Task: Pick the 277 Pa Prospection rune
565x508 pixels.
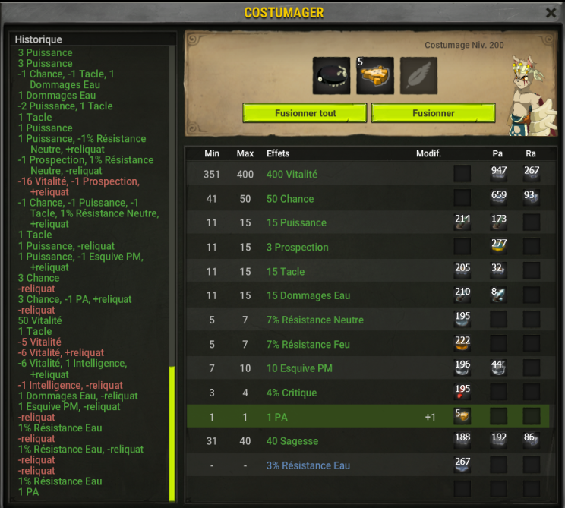Action: (499, 247)
